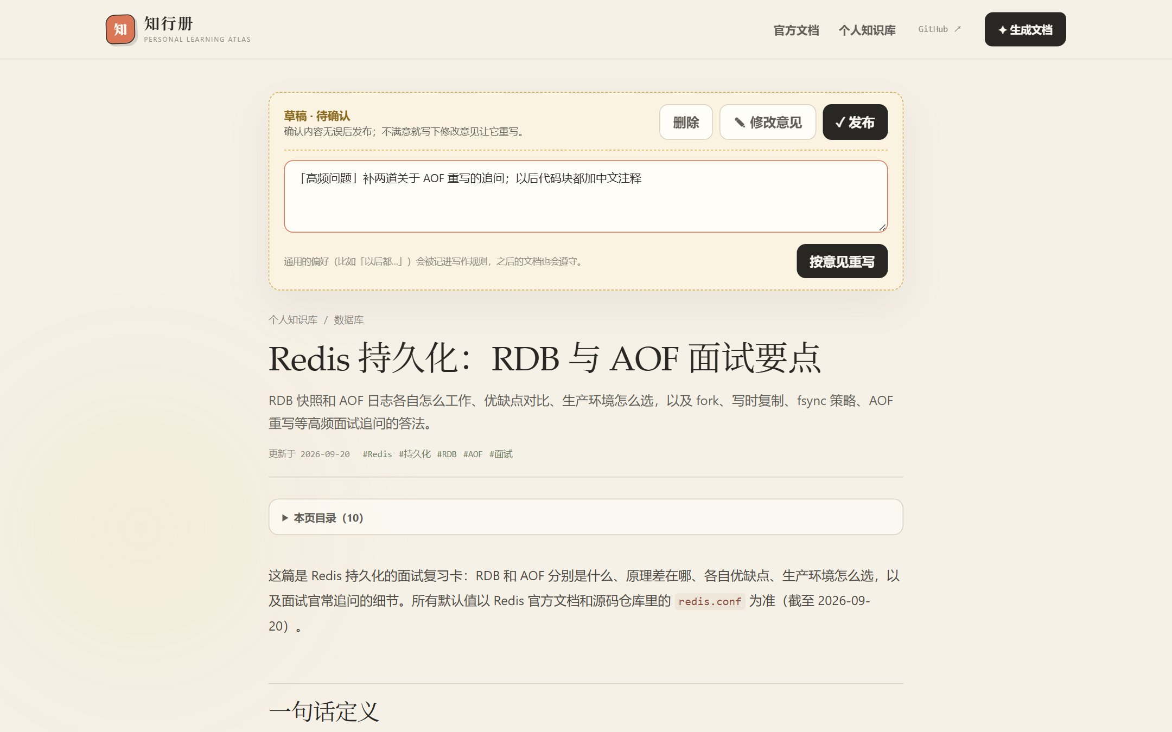Click the PERSONAL LEARNING ATLAS subtitle
This screenshot has width=1172, height=732.
(198, 39)
